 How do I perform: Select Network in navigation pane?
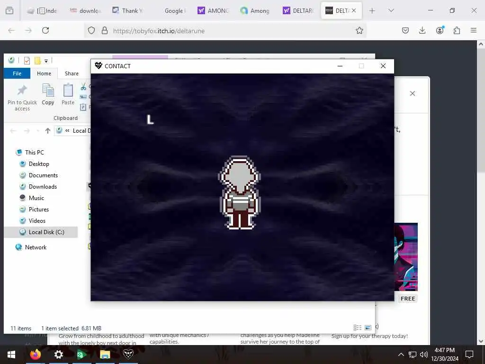pos(36,247)
